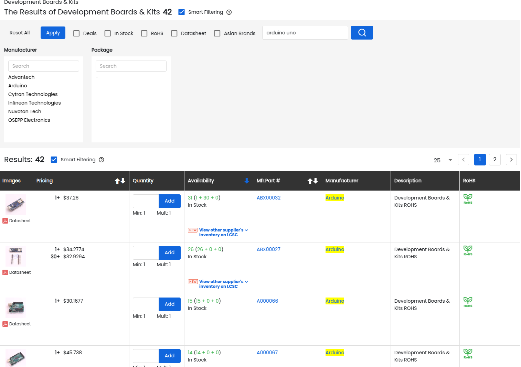This screenshot has width=521, height=367.
Task: Open Smart Filtering help icon beside Results count
Action: point(102,160)
